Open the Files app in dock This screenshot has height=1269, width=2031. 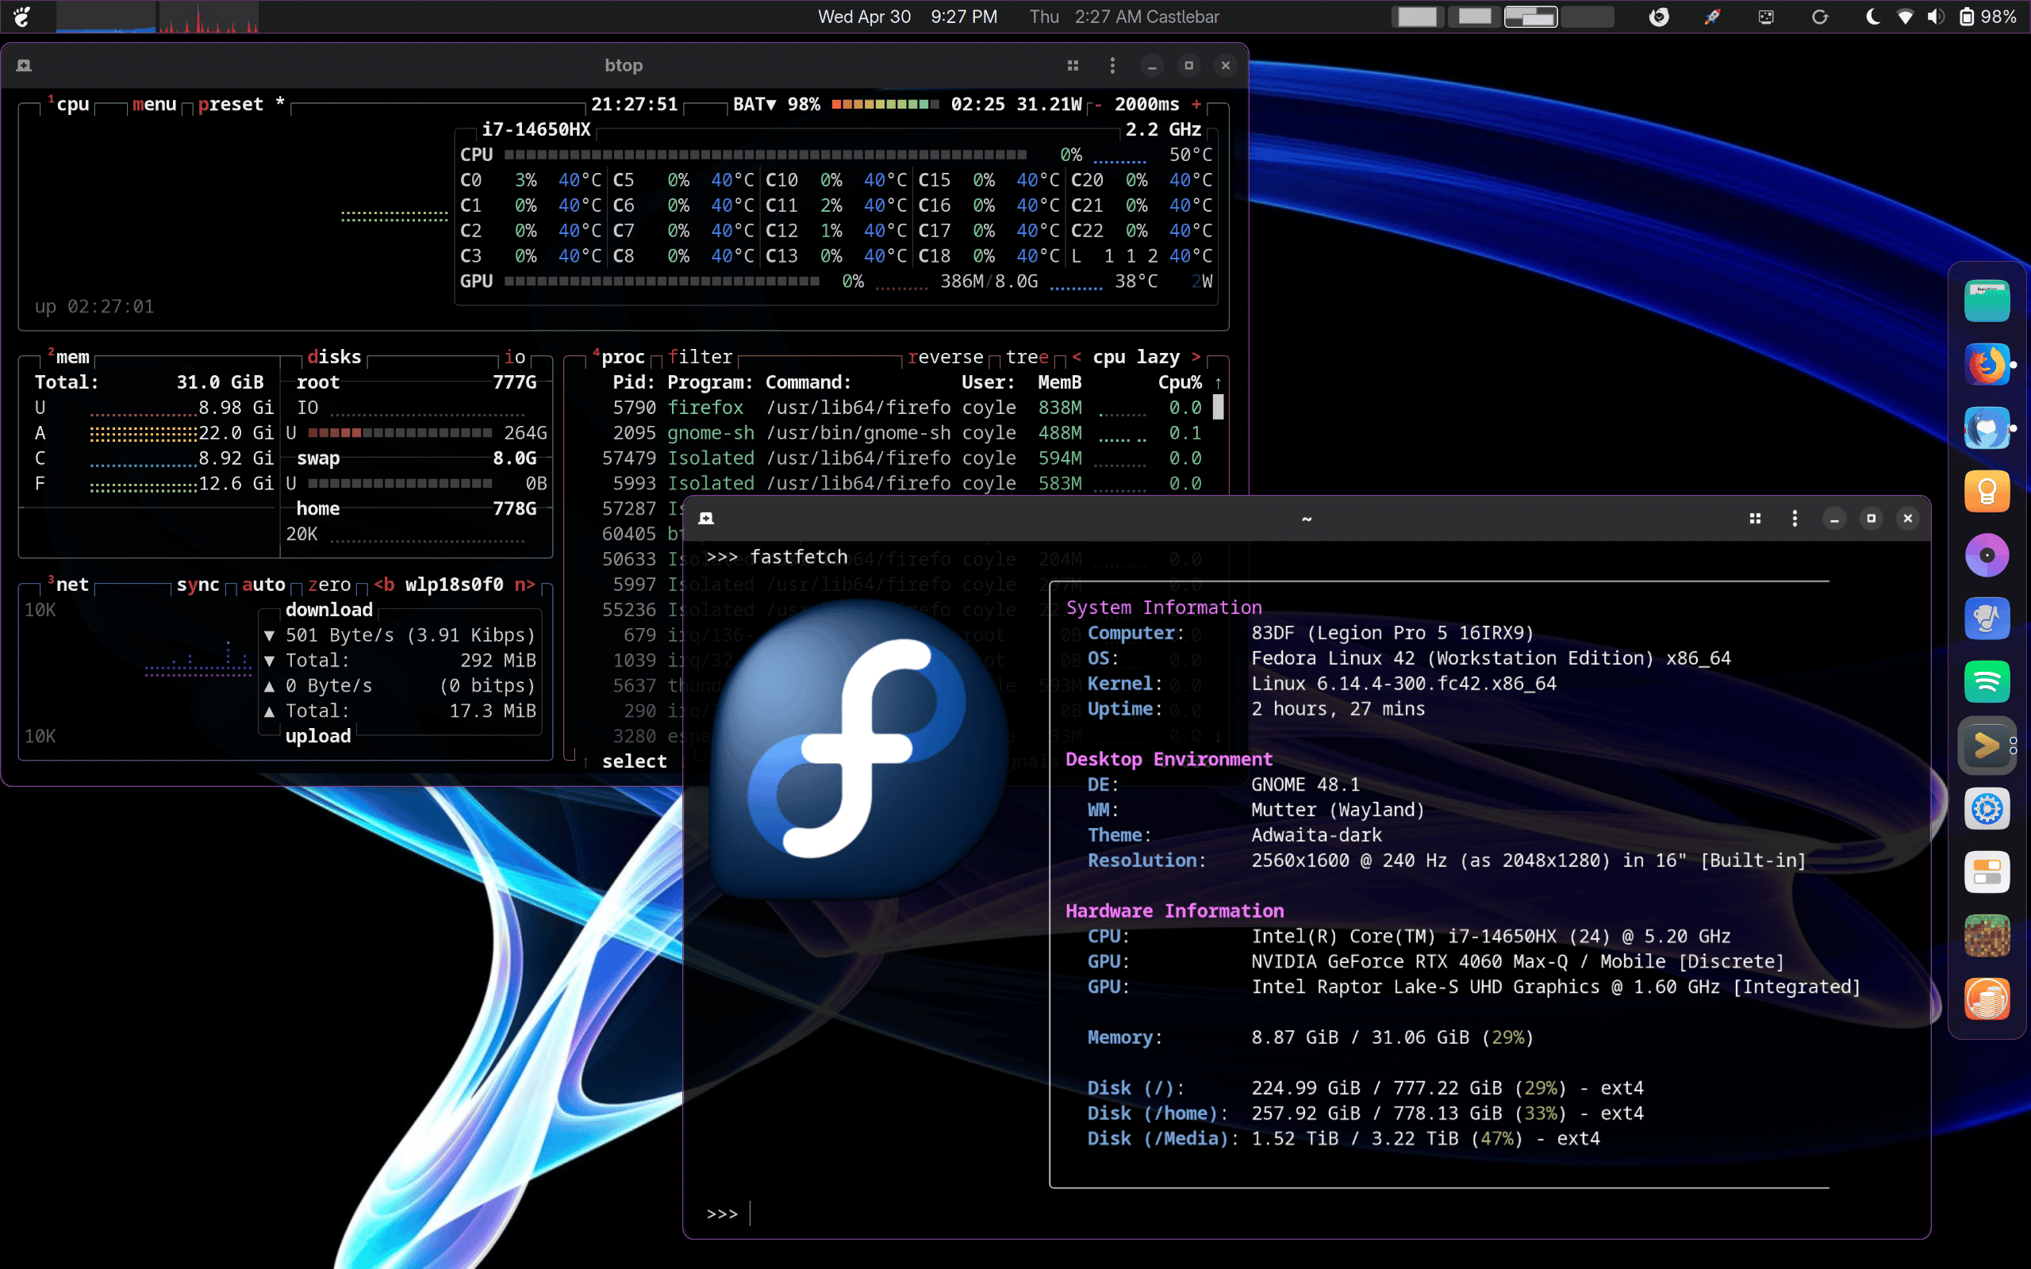pyautogui.click(x=1987, y=301)
